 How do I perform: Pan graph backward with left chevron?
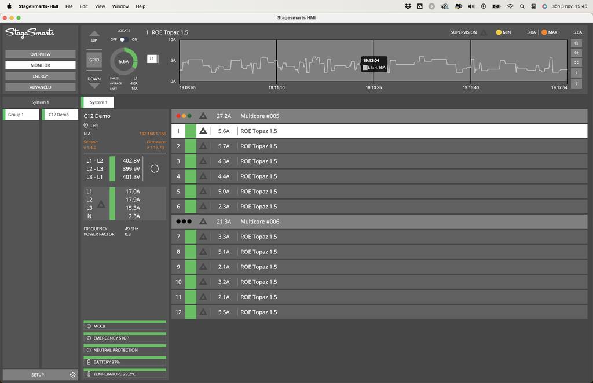pyautogui.click(x=576, y=83)
